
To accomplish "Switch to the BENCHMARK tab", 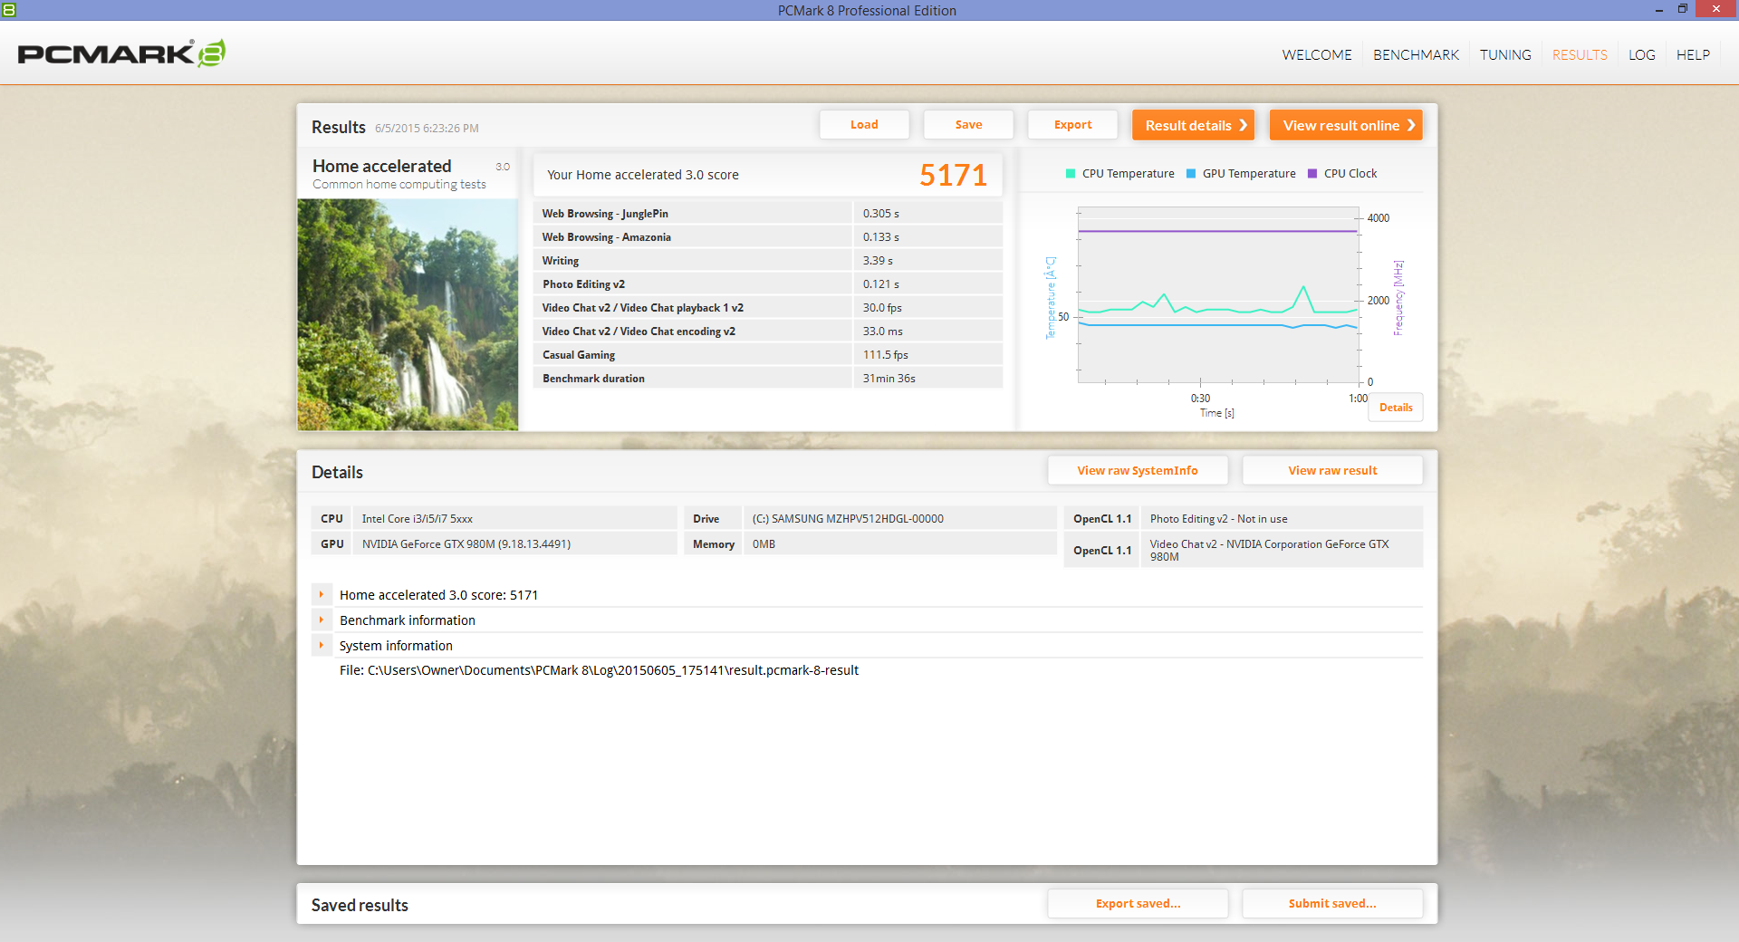I will click(x=1416, y=55).
